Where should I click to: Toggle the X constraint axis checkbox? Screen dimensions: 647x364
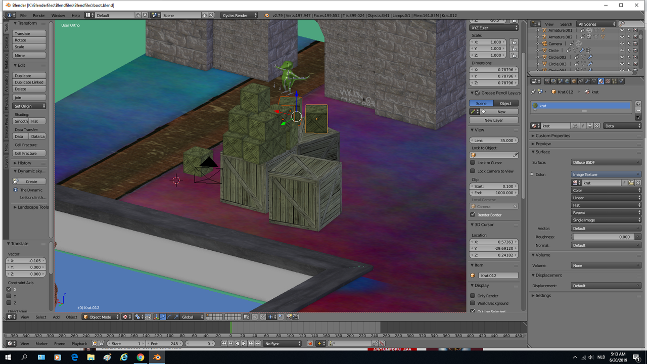point(9,289)
